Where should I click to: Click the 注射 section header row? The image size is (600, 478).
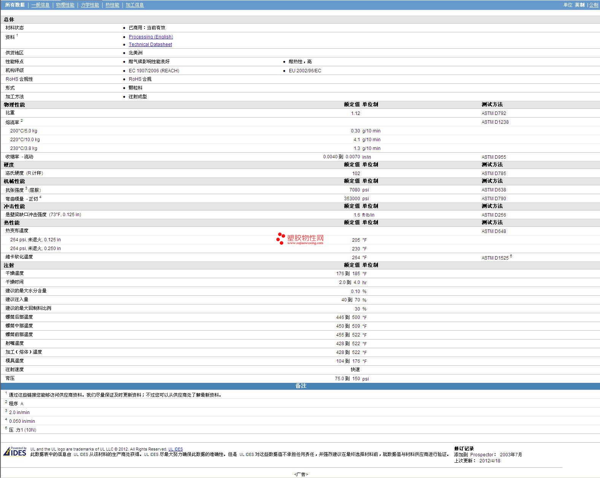tap(9, 265)
